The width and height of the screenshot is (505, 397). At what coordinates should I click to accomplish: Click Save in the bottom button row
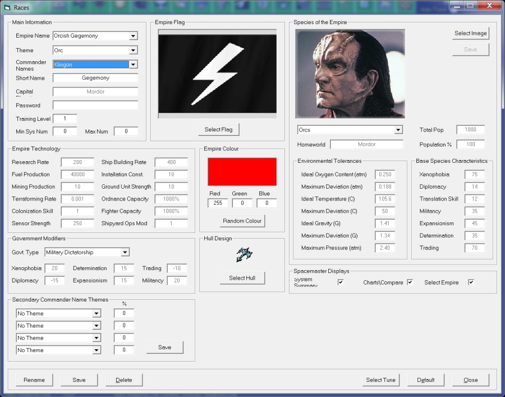click(x=79, y=380)
